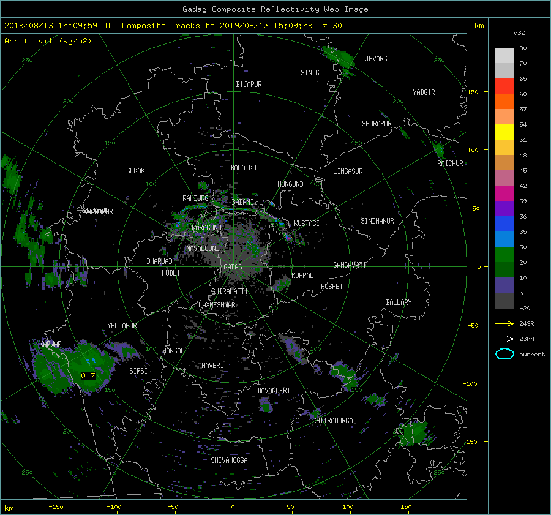Click the SIRSI city label
The width and height of the screenshot is (551, 515).
138,371
